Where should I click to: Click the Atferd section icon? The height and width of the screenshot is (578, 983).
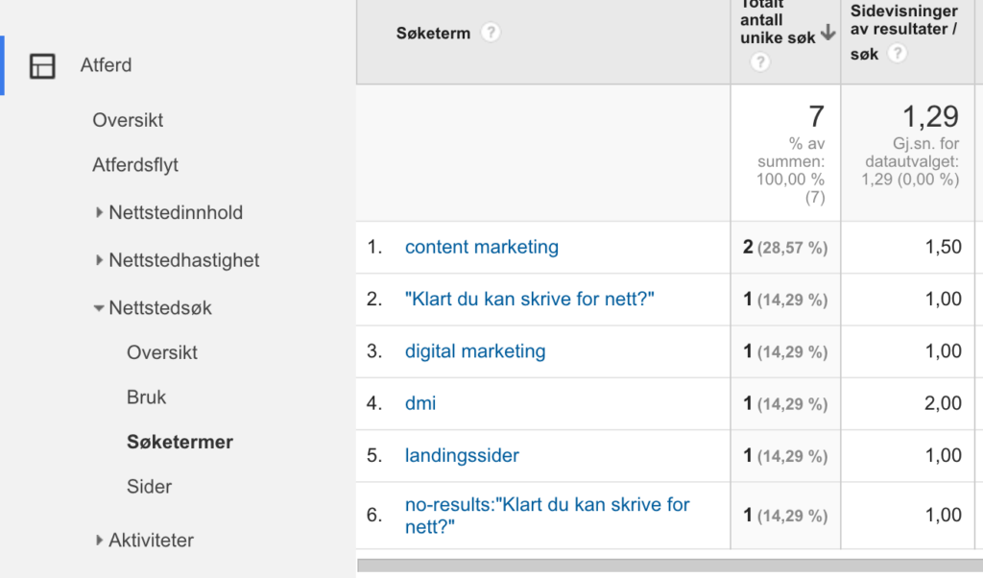[42, 66]
